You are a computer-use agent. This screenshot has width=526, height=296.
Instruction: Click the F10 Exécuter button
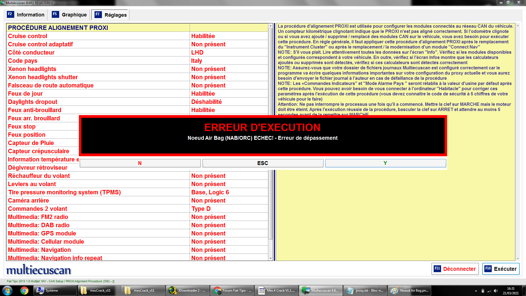501,269
